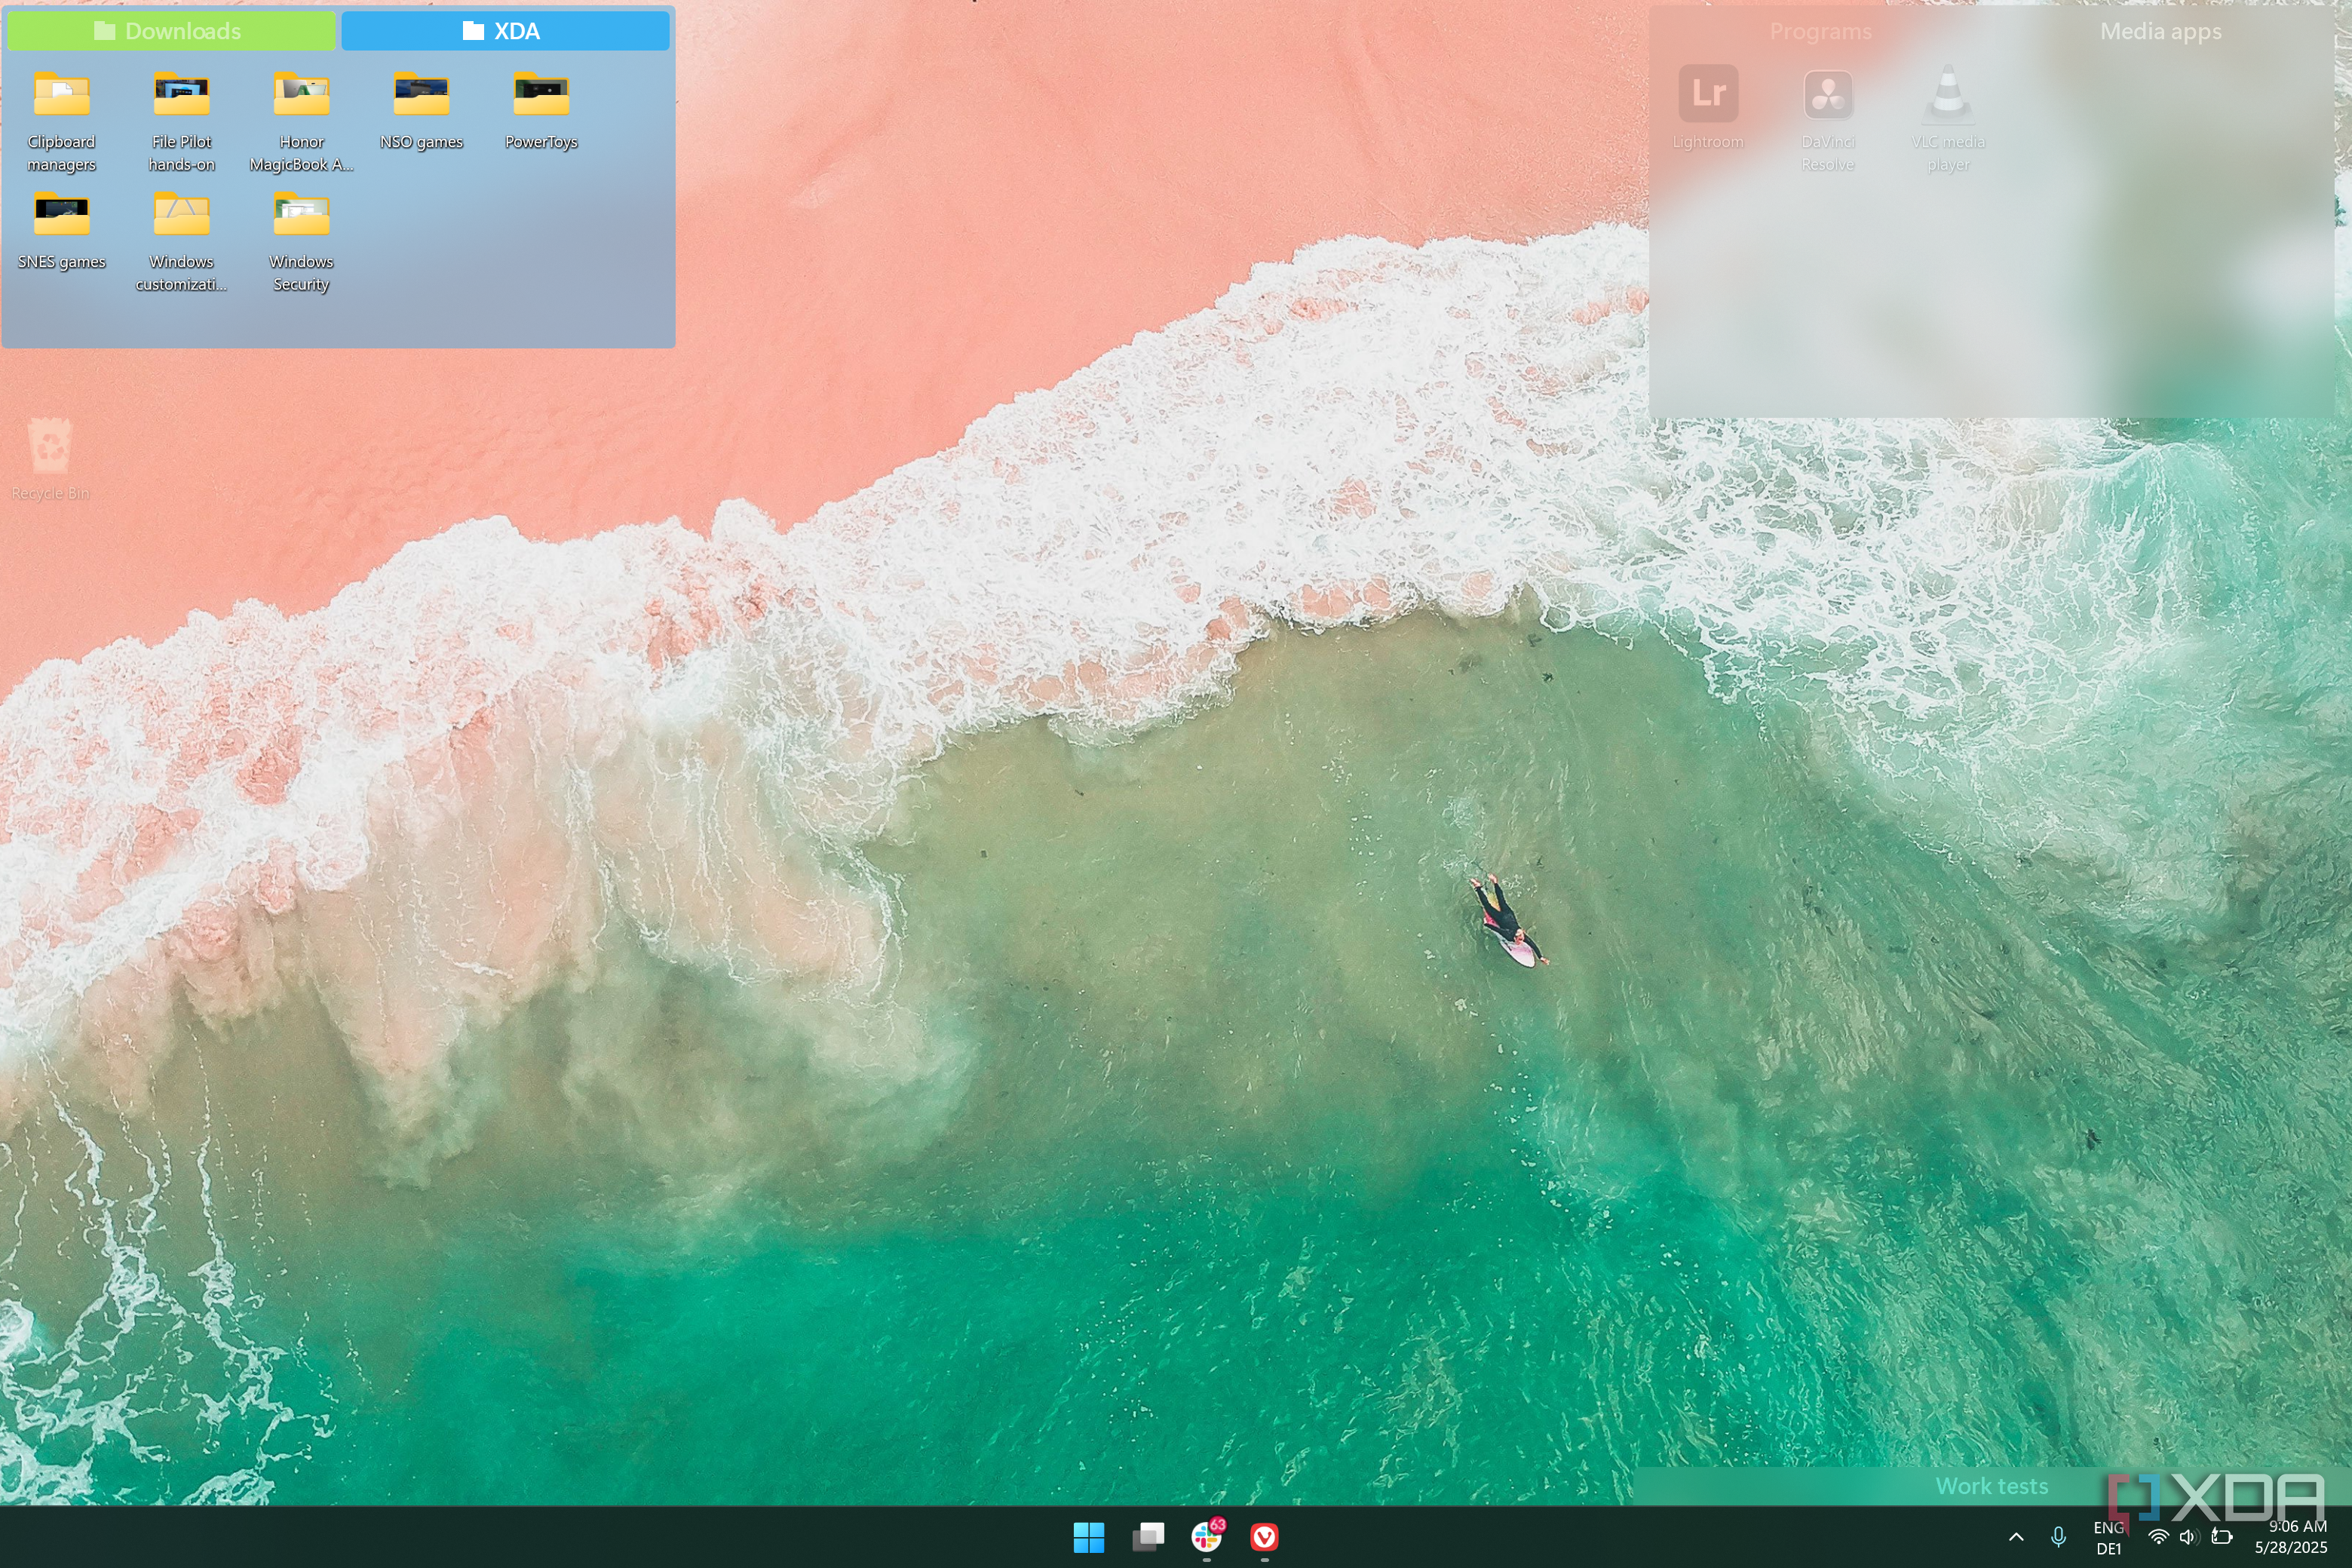Open the PowerToys folder
The image size is (2352, 1568).
point(541,111)
